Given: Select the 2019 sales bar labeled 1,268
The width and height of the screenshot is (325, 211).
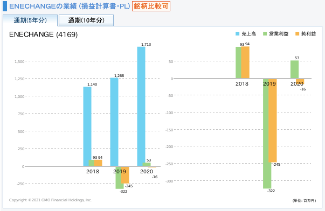Looking at the screenshot, I should pos(114,122).
